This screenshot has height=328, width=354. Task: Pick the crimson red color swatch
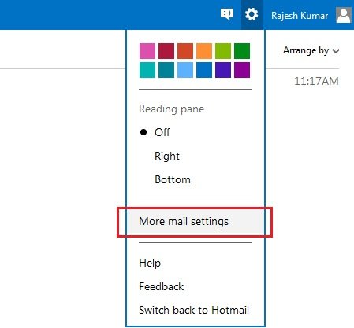[x=166, y=51]
